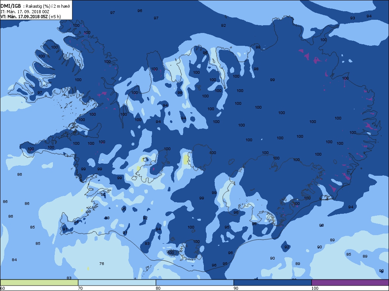Click the yellow-green 60–70 legend color band

pyautogui.click(x=39, y=282)
